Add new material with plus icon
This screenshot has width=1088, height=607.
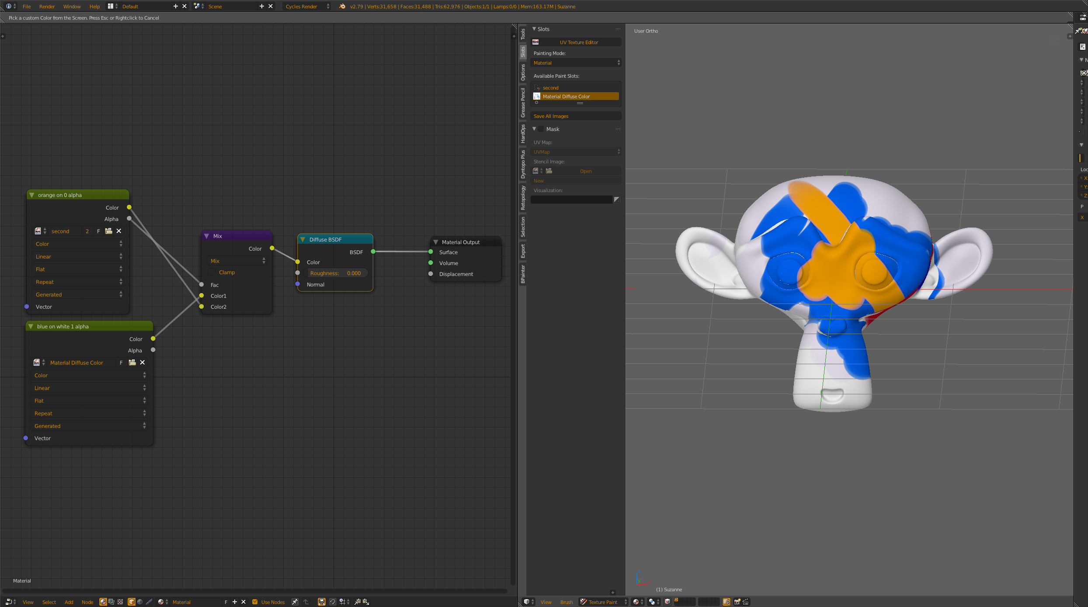click(x=235, y=602)
